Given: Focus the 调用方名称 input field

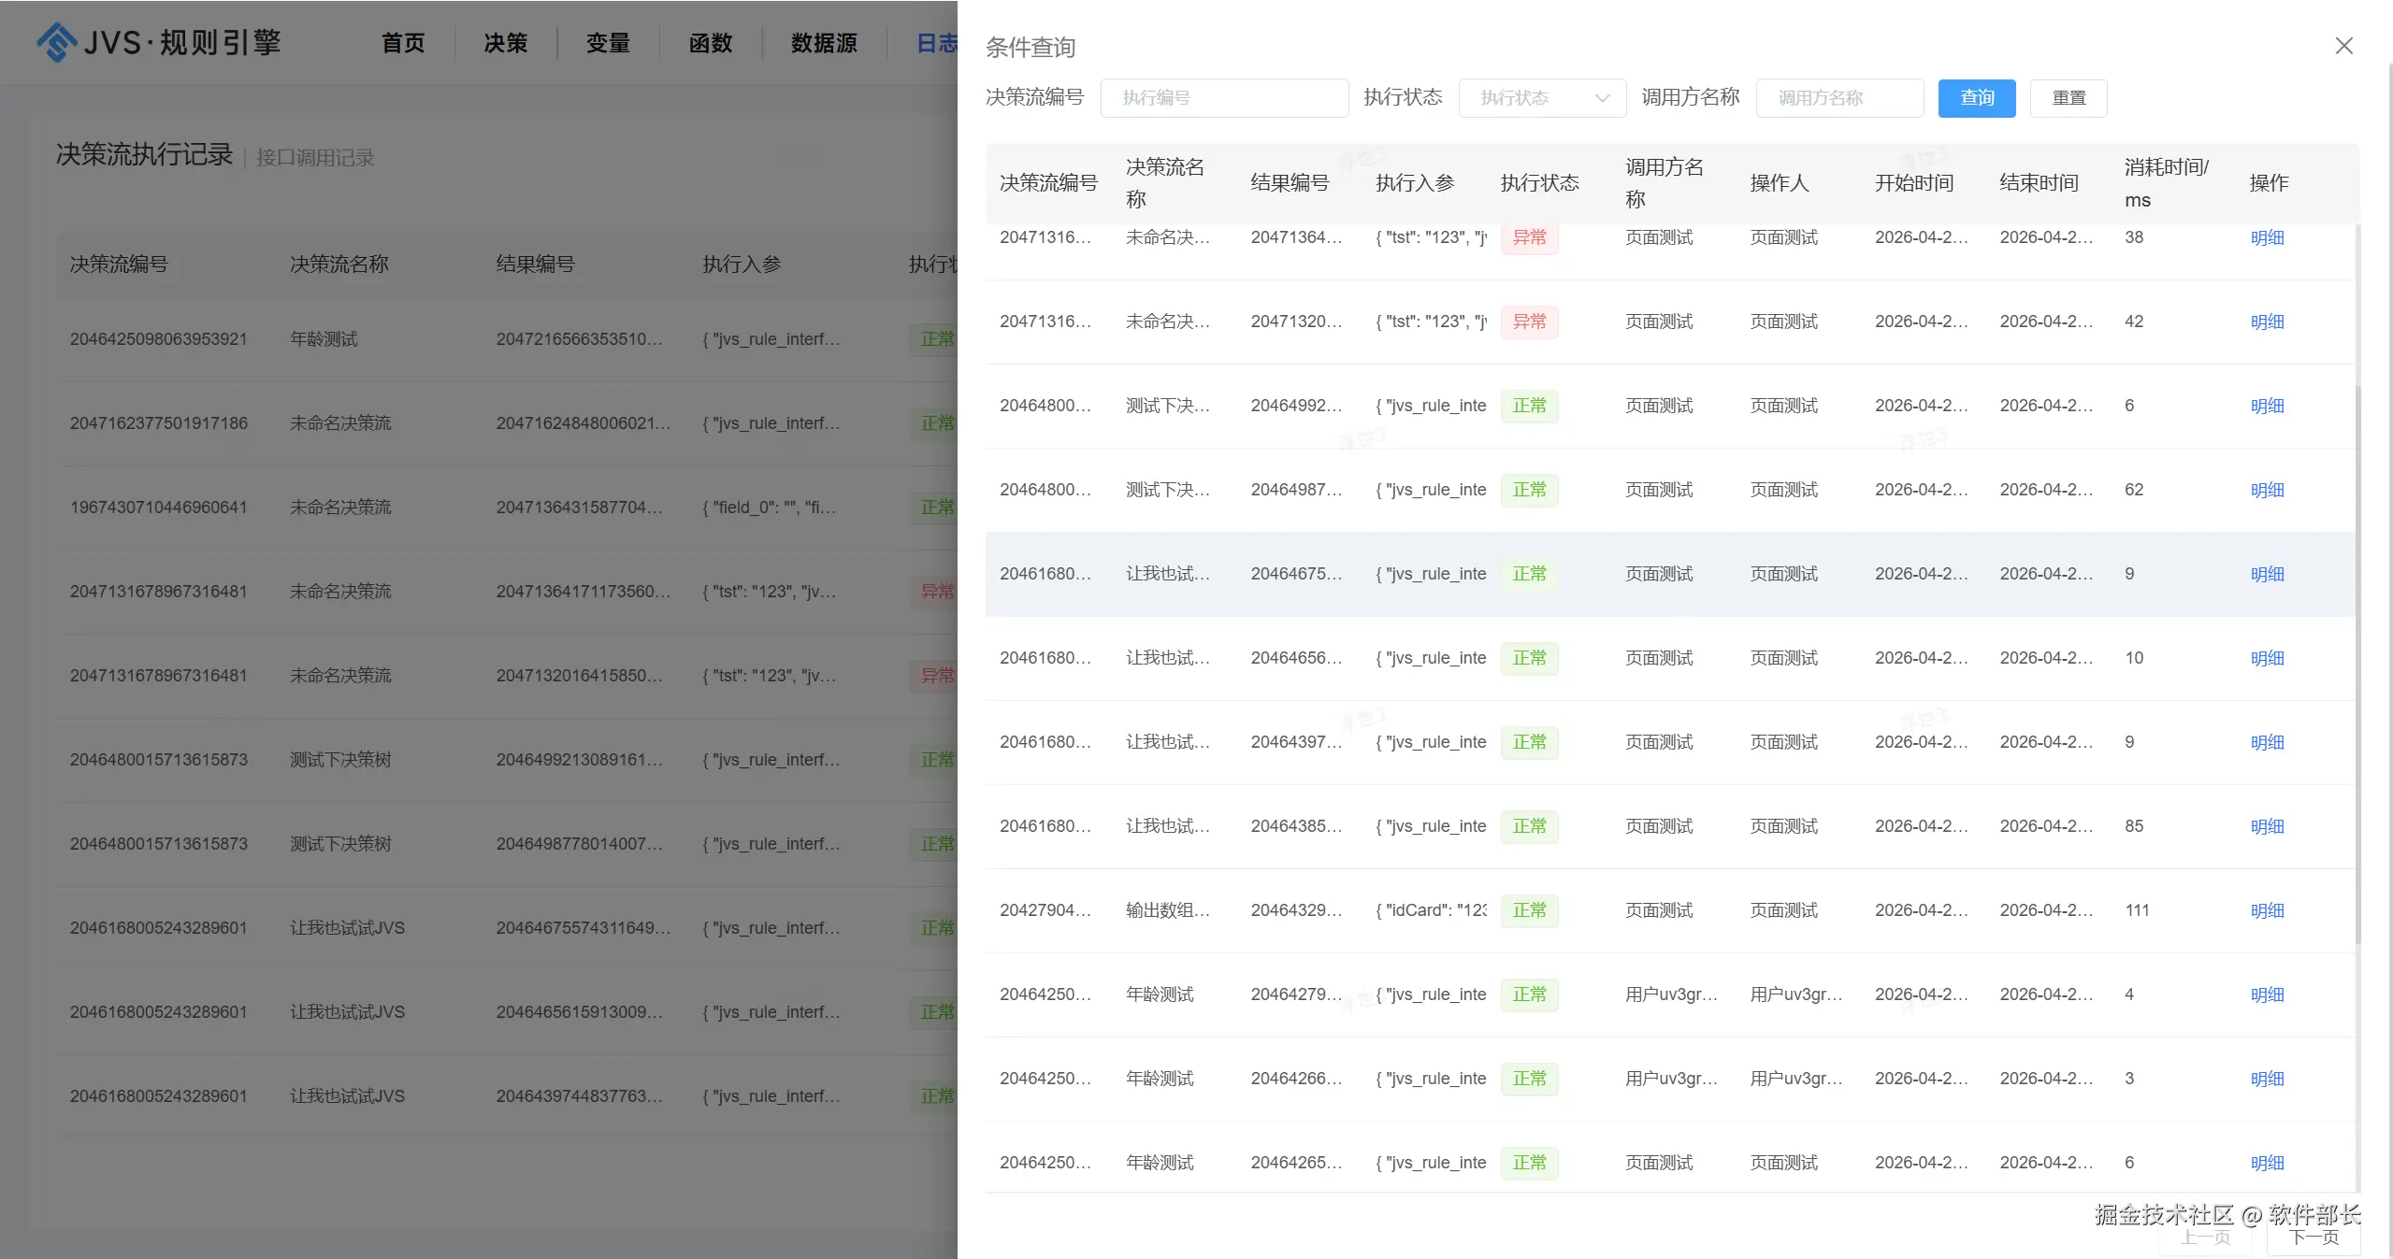Looking at the screenshot, I should tap(1838, 98).
